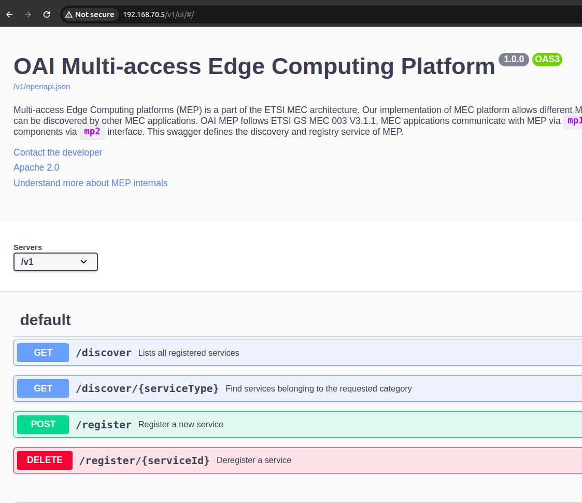Click the mp2 code label
The width and height of the screenshot is (582, 503).
click(92, 132)
